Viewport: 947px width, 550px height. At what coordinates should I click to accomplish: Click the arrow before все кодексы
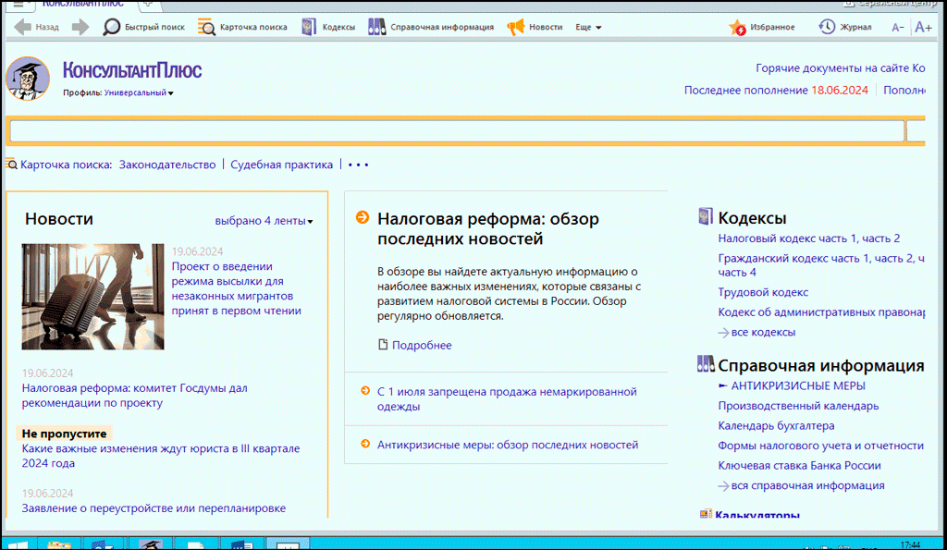[x=723, y=333]
